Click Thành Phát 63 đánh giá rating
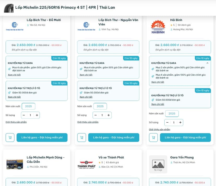 click(x=112, y=162)
